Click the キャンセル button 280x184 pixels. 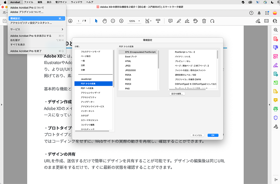(x=197, y=135)
